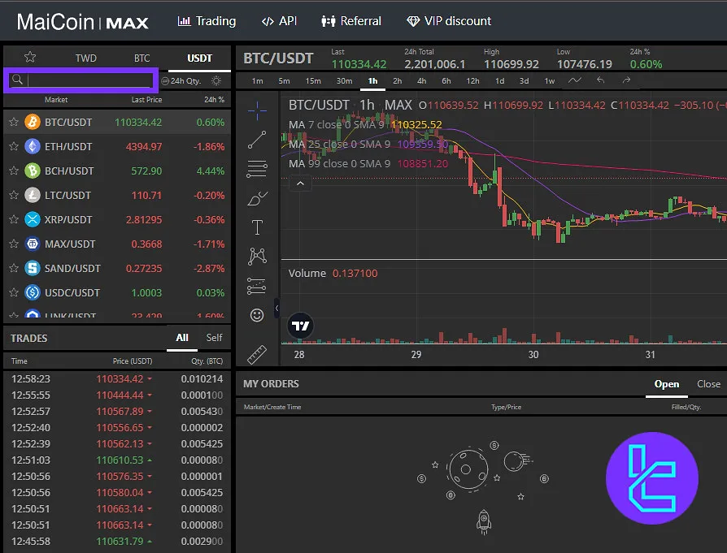Switch to the BTC market tab
Screen dimensions: 727x553
(141, 58)
